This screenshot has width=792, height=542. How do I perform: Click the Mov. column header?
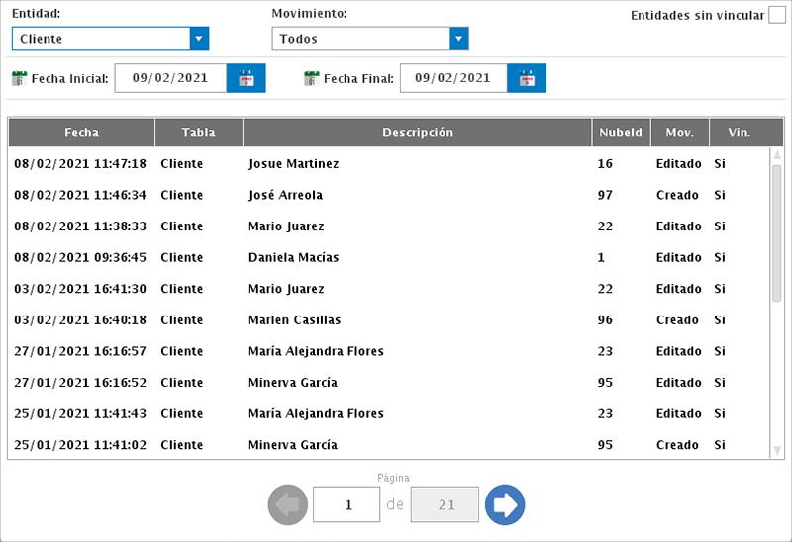click(x=679, y=133)
